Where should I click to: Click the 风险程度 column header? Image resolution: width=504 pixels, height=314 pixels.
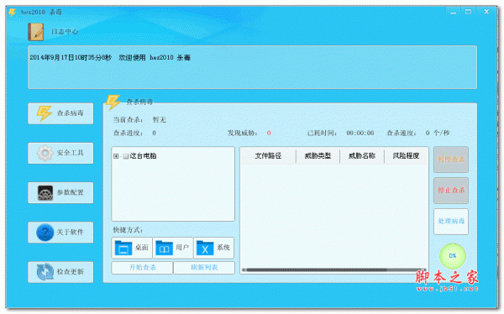[x=406, y=156]
